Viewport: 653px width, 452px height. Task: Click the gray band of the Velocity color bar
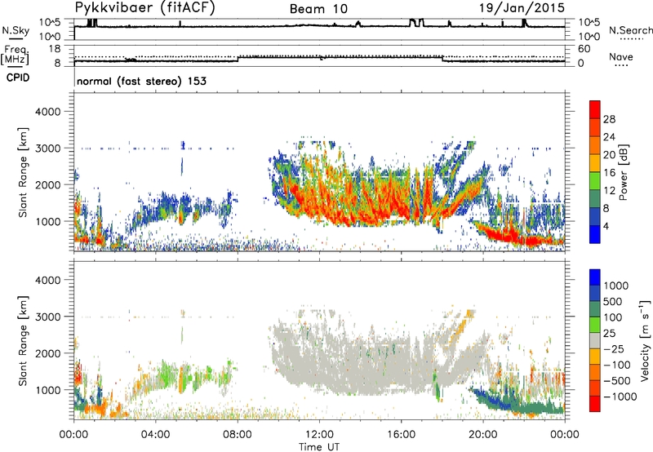tap(595, 341)
